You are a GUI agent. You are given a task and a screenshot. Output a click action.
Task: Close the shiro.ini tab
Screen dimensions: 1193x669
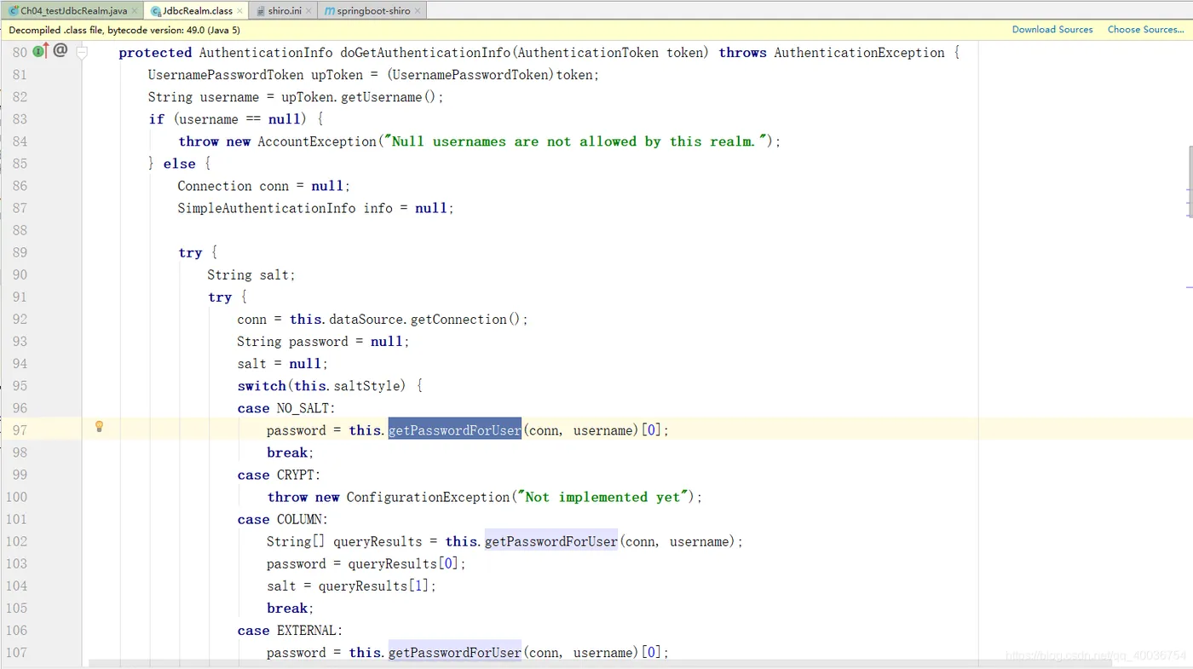point(308,11)
